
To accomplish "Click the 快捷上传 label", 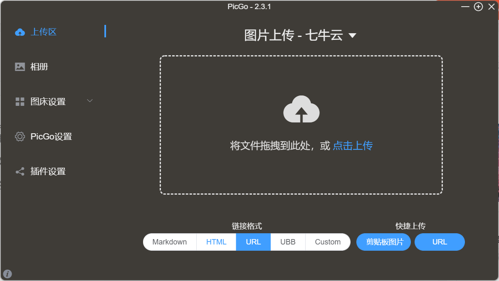I will click(410, 226).
